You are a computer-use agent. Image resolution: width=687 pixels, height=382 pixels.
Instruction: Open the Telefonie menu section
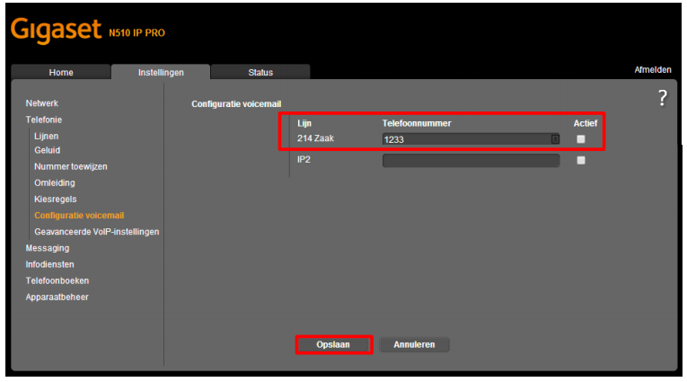pos(43,120)
